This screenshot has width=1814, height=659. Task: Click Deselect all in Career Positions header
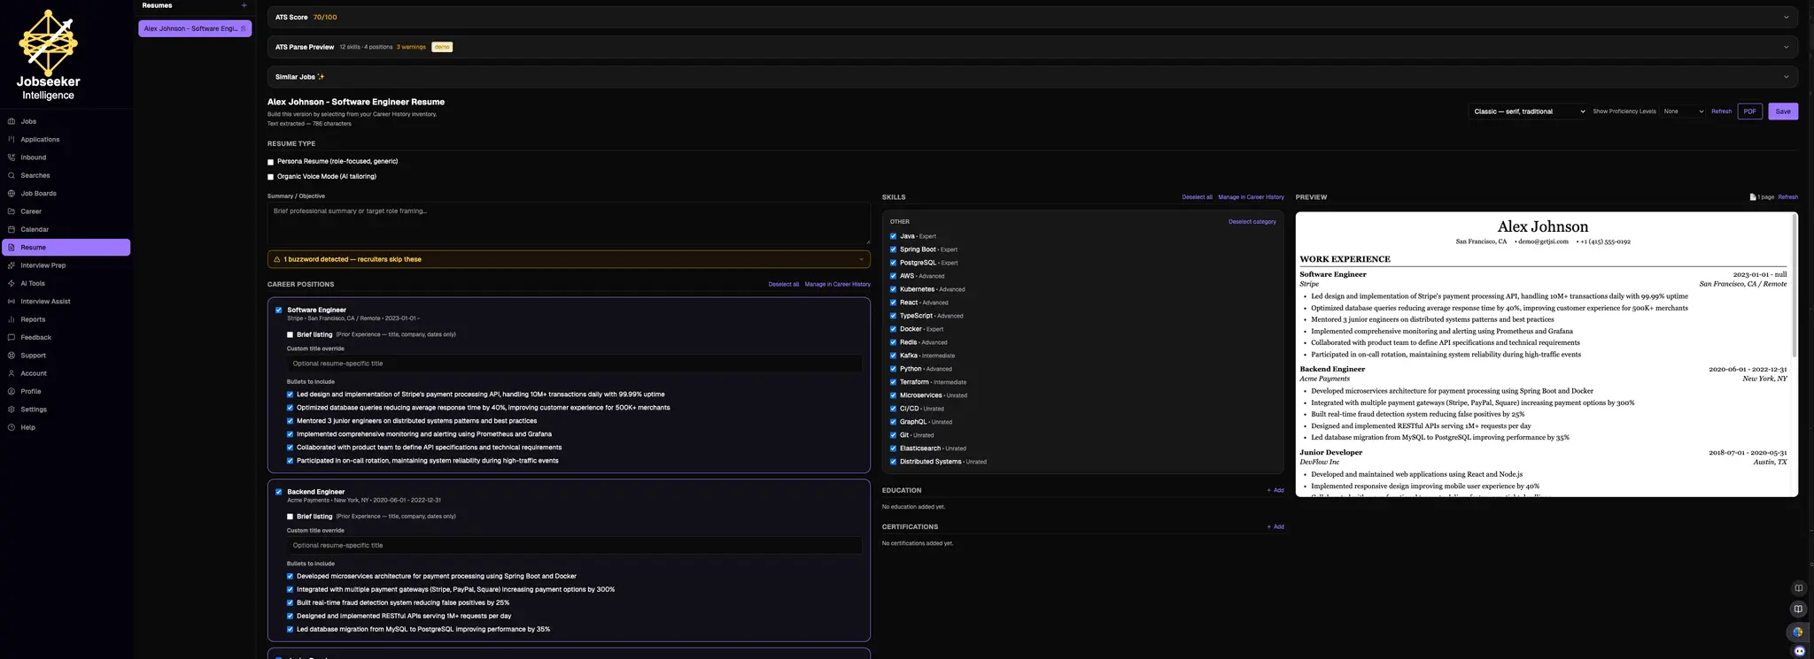tap(783, 285)
